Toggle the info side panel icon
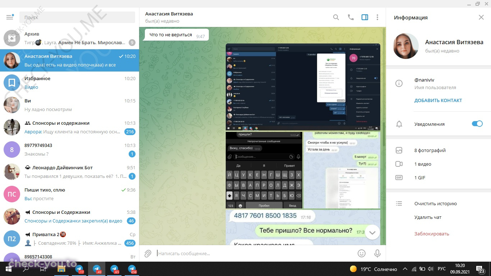This screenshot has height=276, width=491. pos(365,17)
